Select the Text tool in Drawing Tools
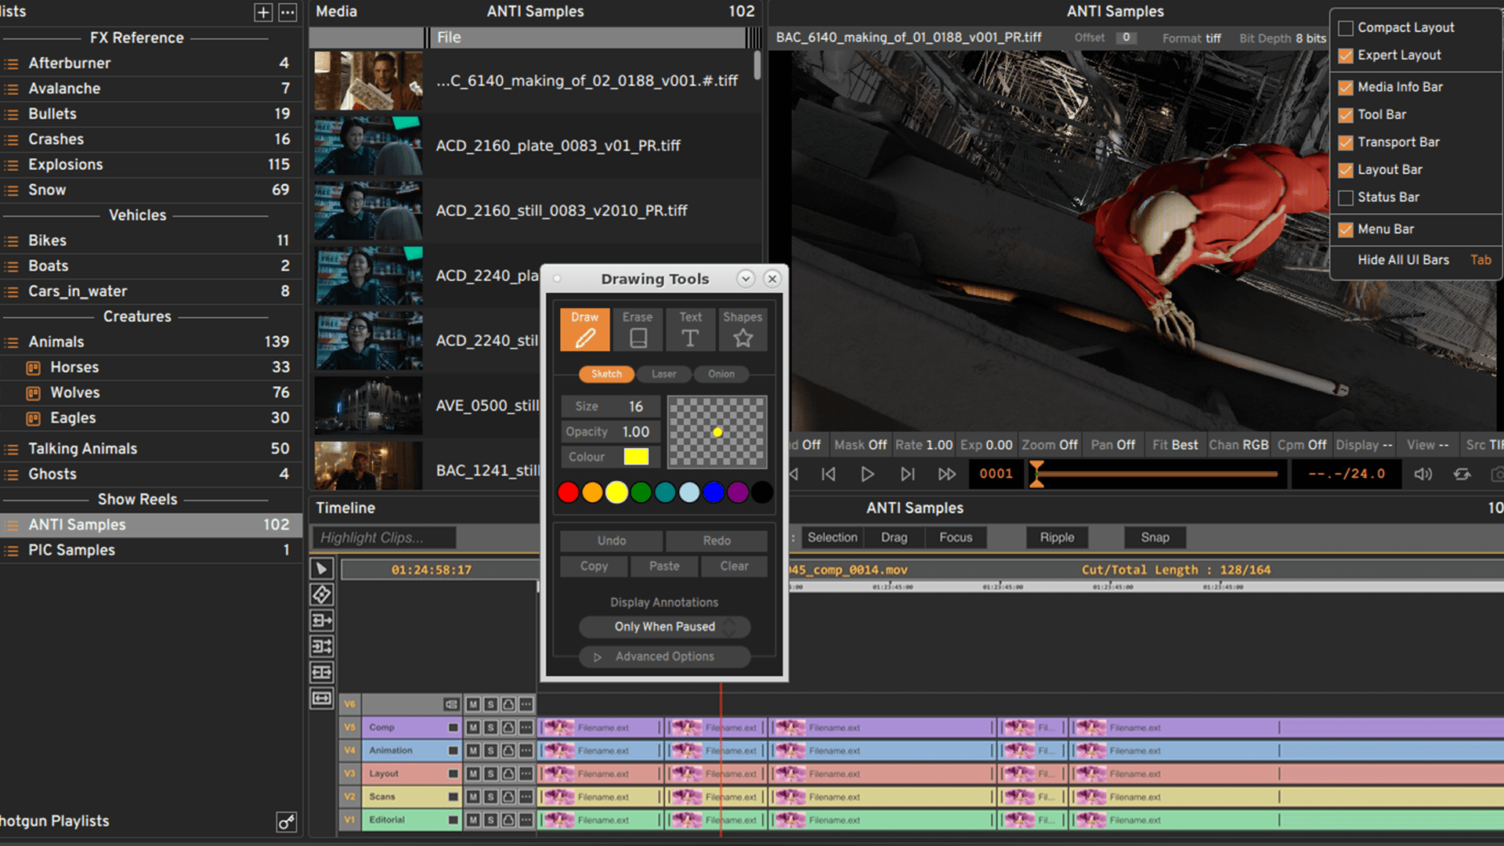1504x846 pixels. point(690,329)
